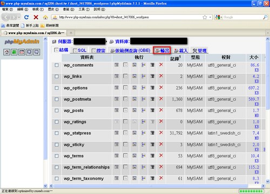Screen dimensions: 270x194
Task: Reload page with Firefox refresh icon
Action: pyautogui.click(x=26, y=17)
